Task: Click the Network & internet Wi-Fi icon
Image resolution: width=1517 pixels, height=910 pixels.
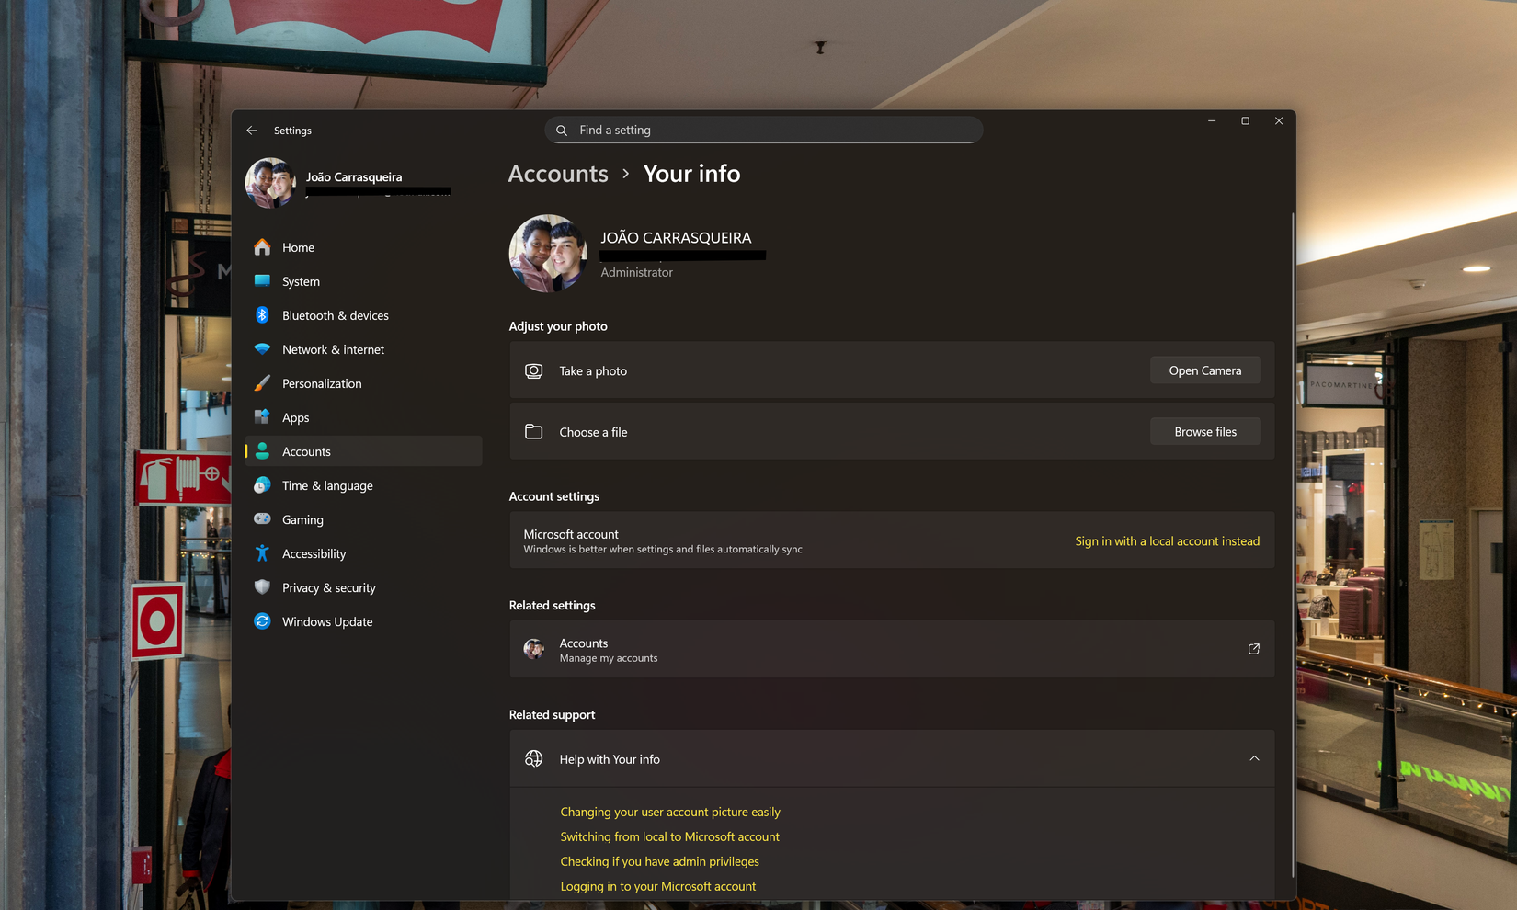Action: pos(262,349)
